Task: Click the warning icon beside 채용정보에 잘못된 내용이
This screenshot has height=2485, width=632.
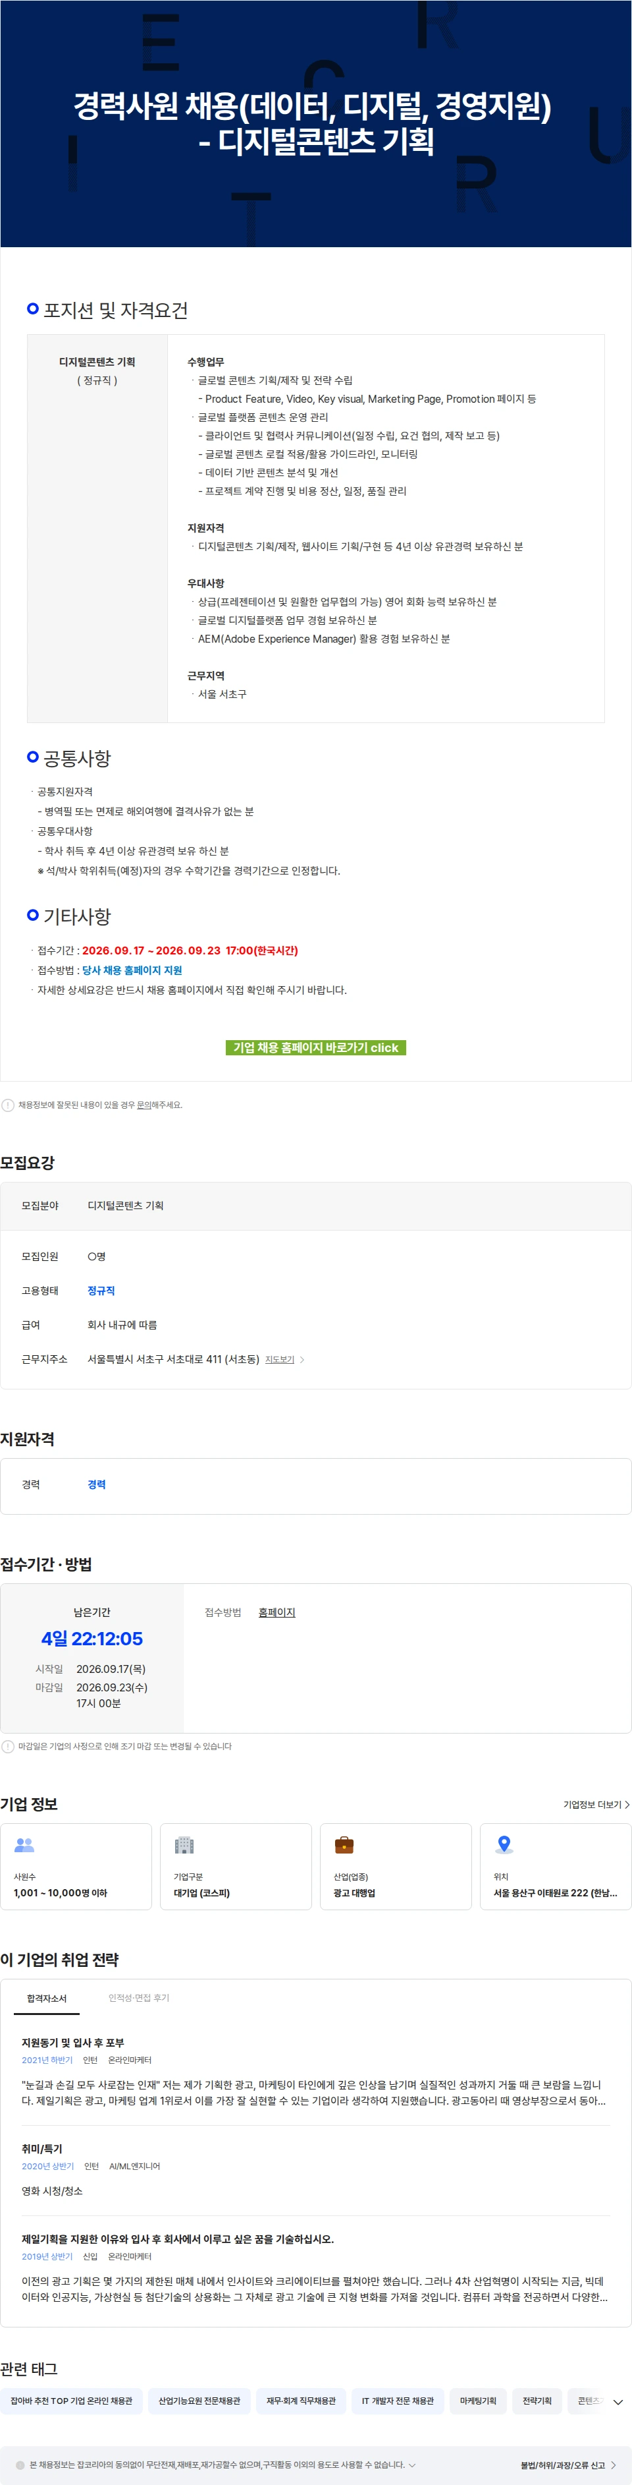Action: [8, 1105]
